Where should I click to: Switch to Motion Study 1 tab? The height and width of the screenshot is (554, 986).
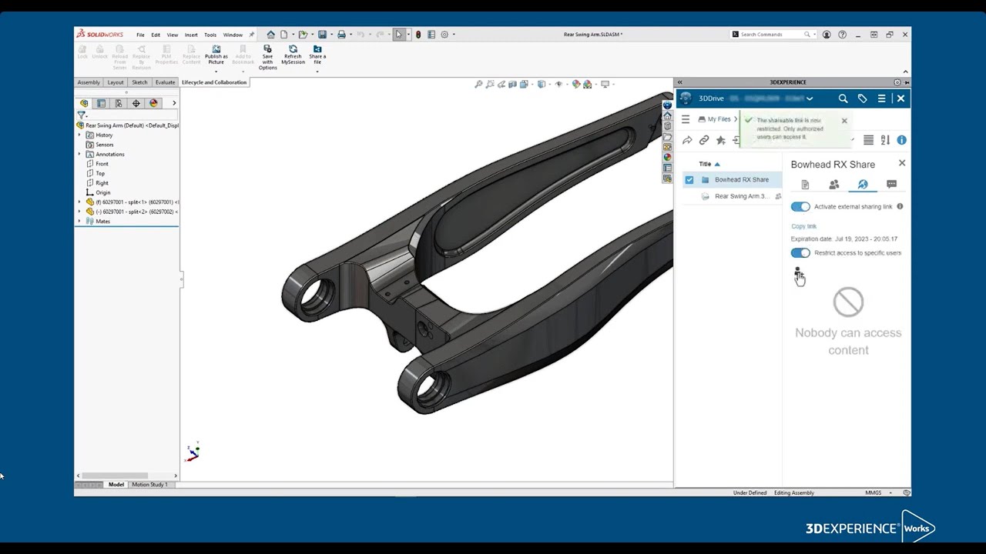(x=149, y=485)
